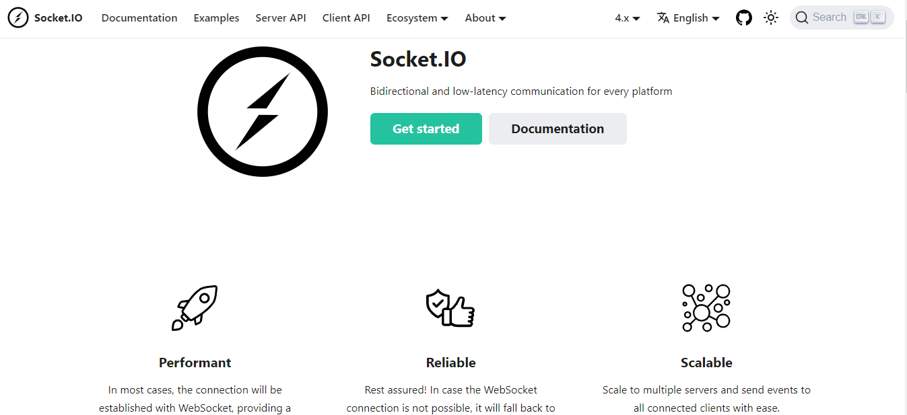The width and height of the screenshot is (907, 415).
Task: Click the shield thumbs-up Reliable icon
Action: coord(450,308)
